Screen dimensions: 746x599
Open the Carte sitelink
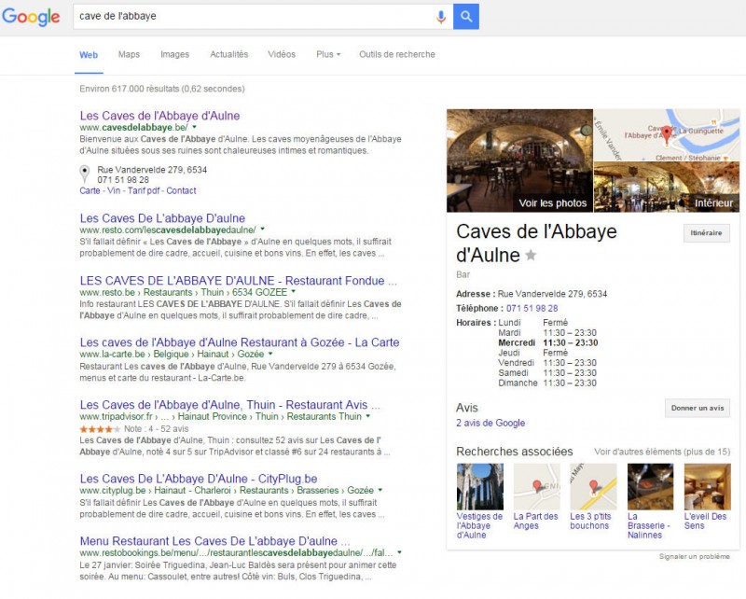[90, 190]
